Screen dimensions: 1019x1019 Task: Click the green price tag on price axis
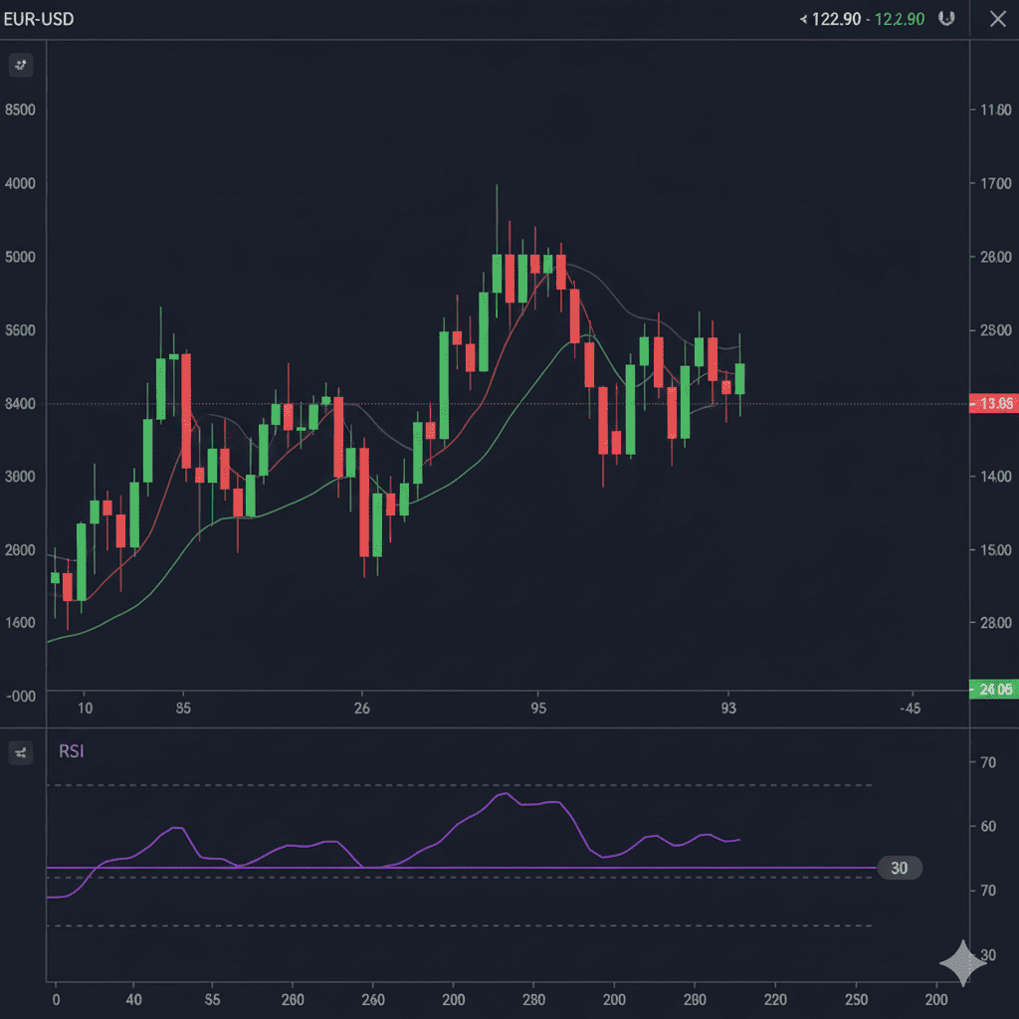pos(994,689)
